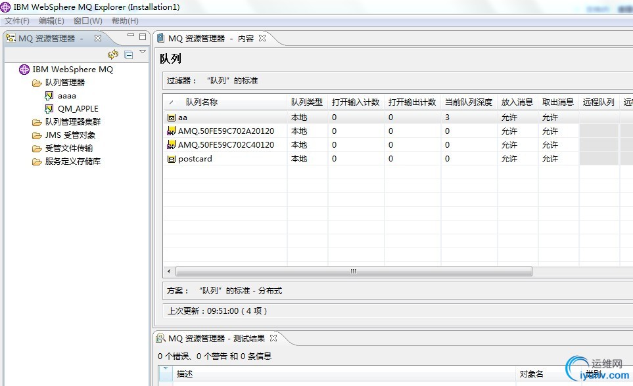This screenshot has width=633, height=386.
Task: Select queue AMQ.50FE59C702A20120
Action: 226,131
